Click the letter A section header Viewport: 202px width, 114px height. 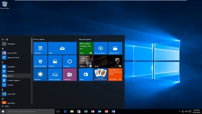point(3,49)
